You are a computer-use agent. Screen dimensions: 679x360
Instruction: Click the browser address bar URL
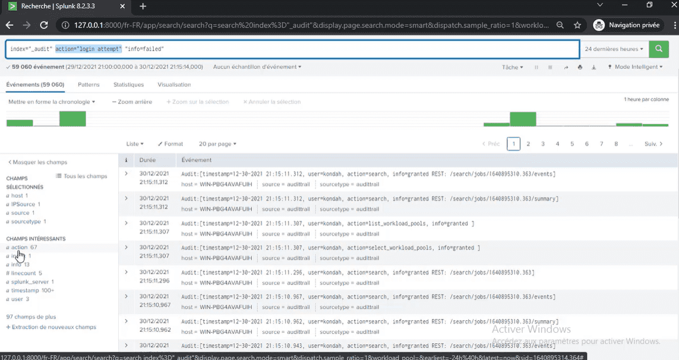coord(311,25)
